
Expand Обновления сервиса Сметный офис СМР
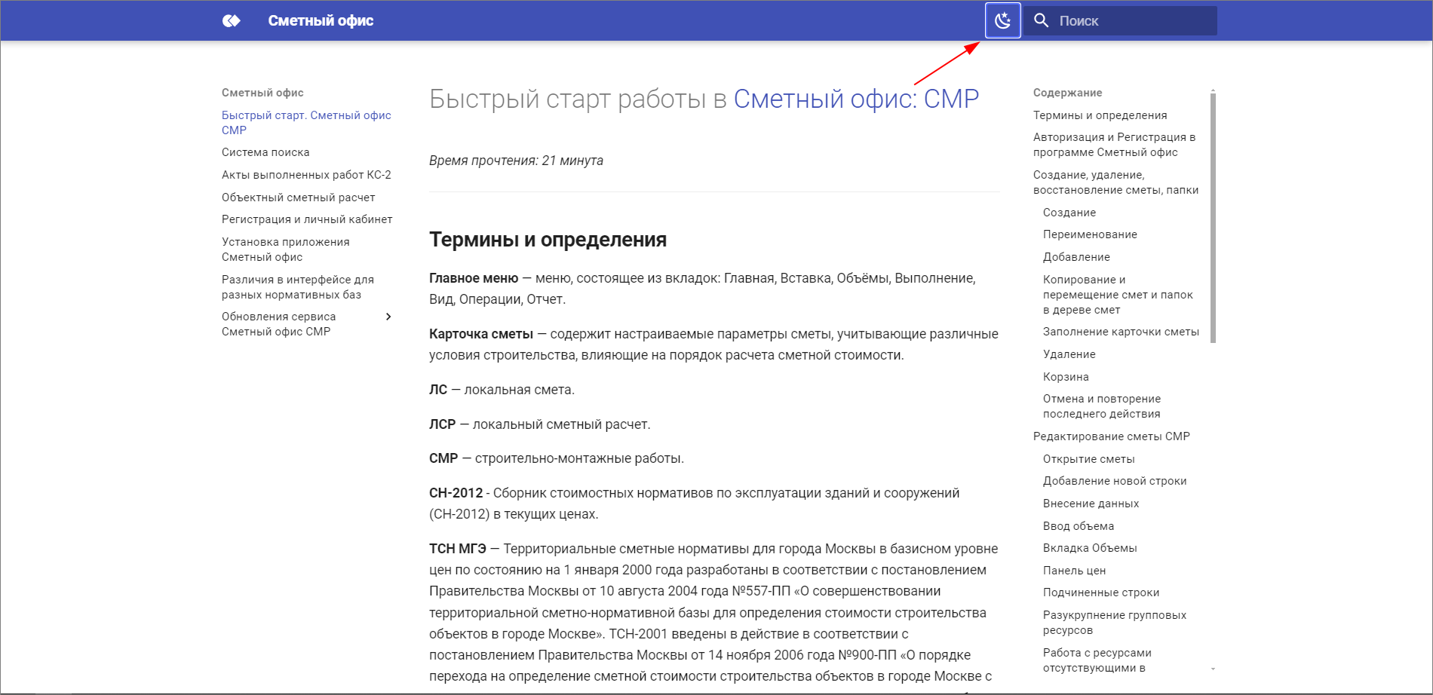point(389,317)
